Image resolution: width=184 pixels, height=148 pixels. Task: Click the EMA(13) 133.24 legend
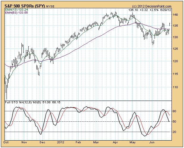[x=16, y=10]
